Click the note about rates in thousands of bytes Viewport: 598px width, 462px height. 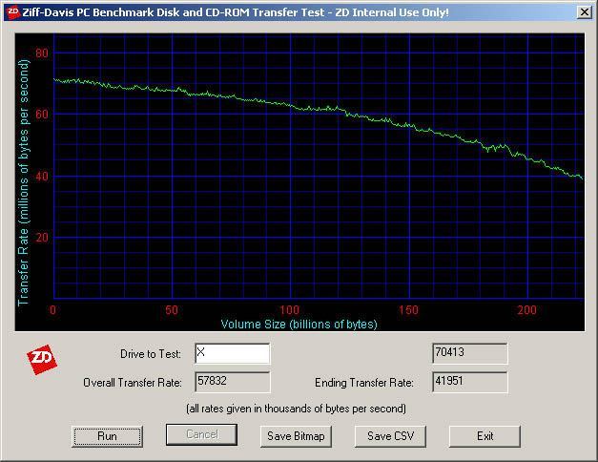(x=296, y=409)
